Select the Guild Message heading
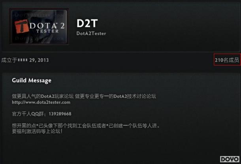This screenshot has width=241, height=164. [32, 80]
